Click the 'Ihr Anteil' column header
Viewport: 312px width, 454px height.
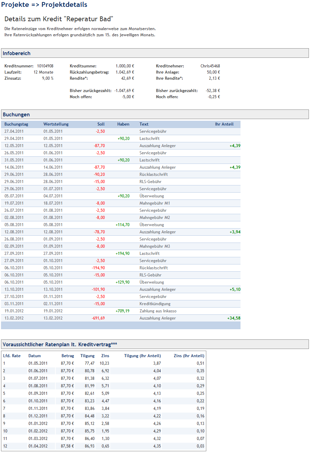(224, 124)
